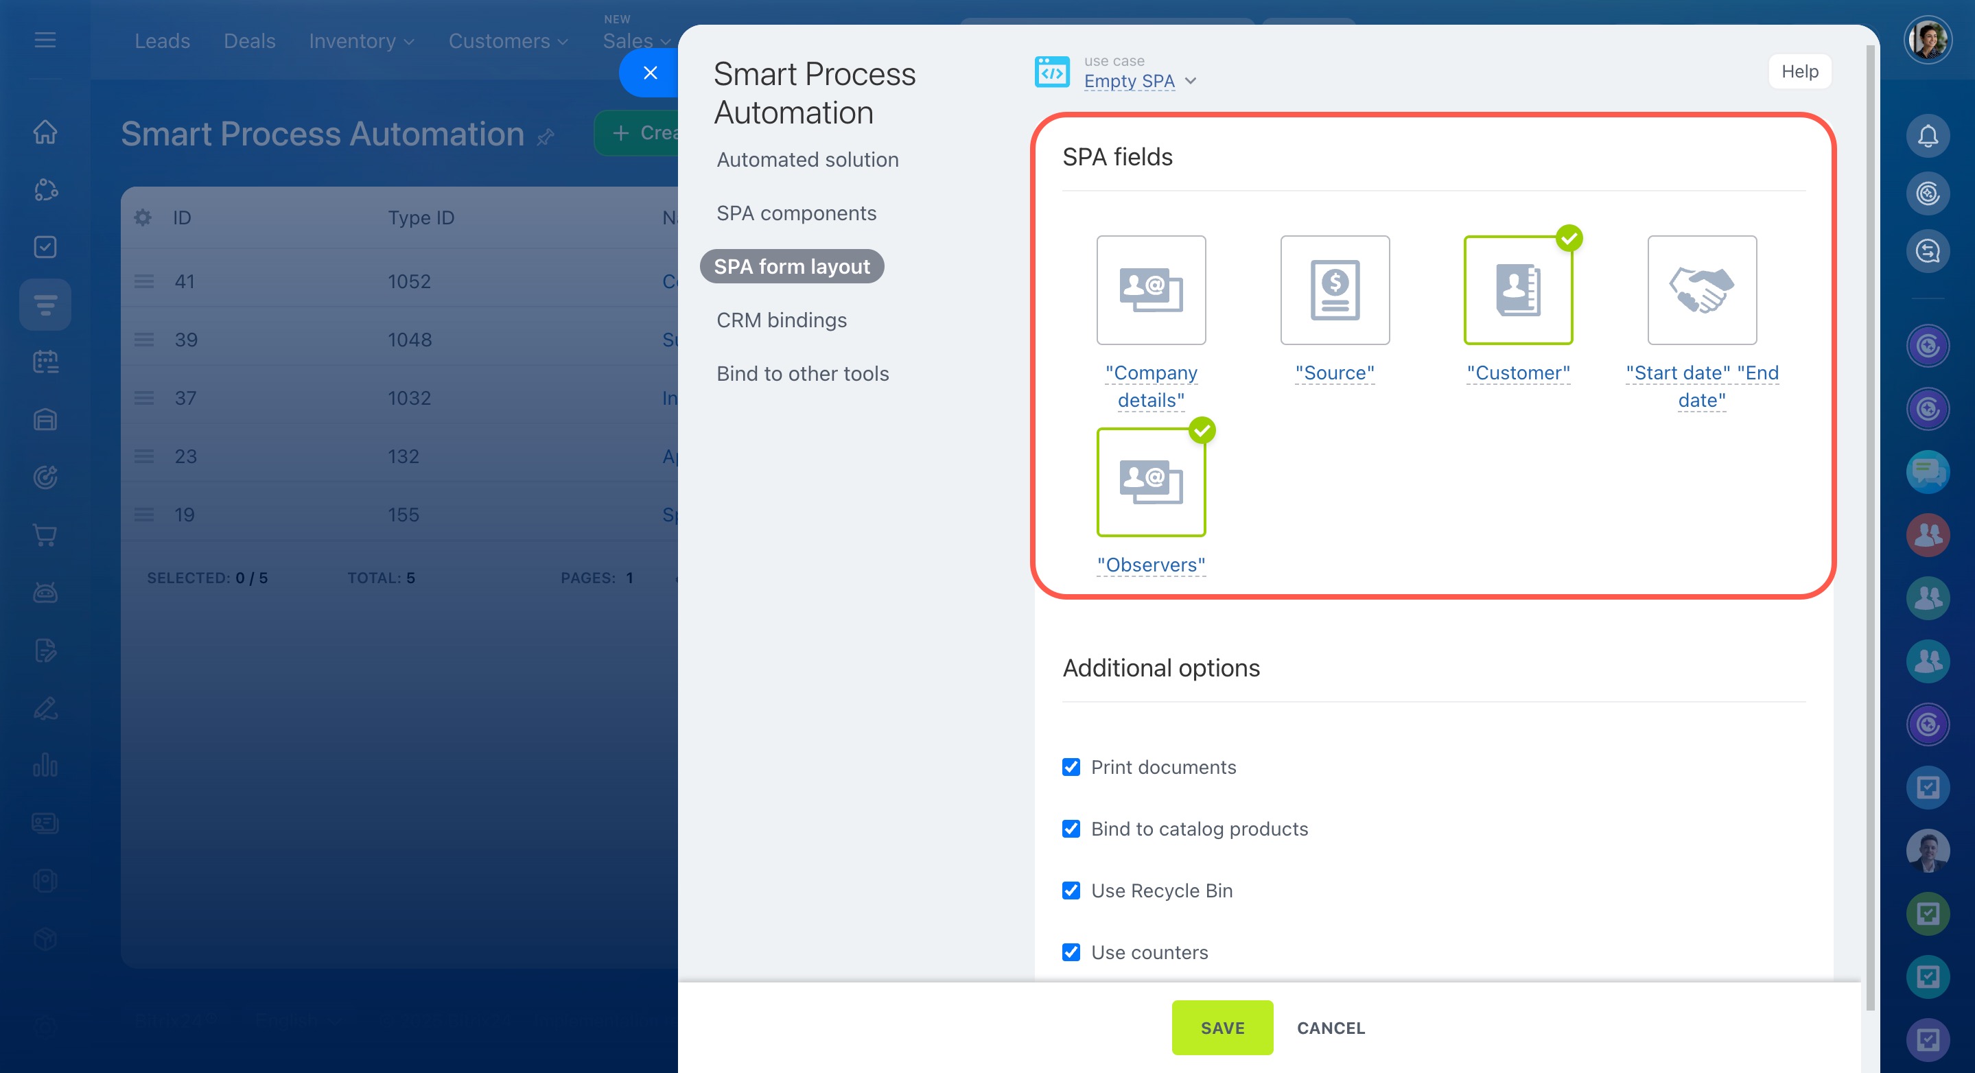Image resolution: width=1975 pixels, height=1073 pixels.
Task: Uncheck Print documents option
Action: 1071,767
